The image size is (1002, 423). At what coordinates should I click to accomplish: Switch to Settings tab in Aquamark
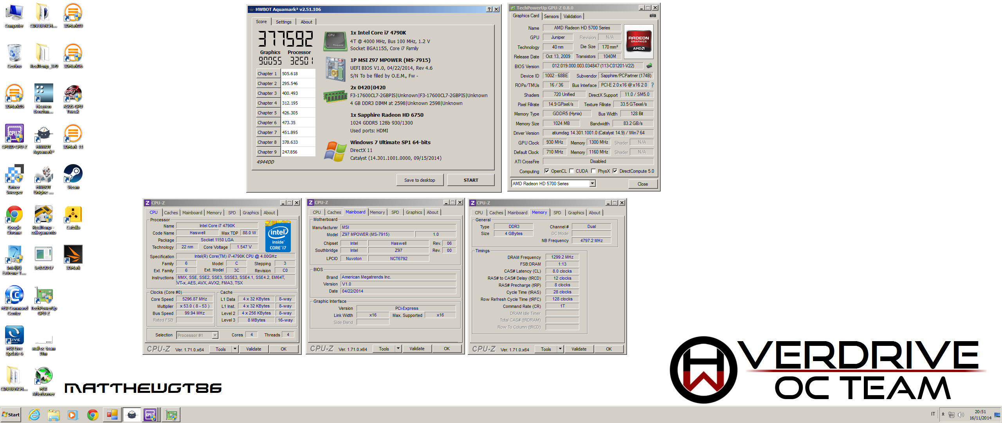click(x=283, y=22)
